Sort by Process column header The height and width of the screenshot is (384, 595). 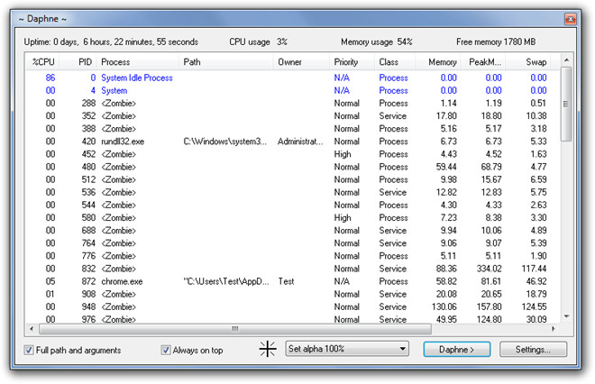(138, 62)
